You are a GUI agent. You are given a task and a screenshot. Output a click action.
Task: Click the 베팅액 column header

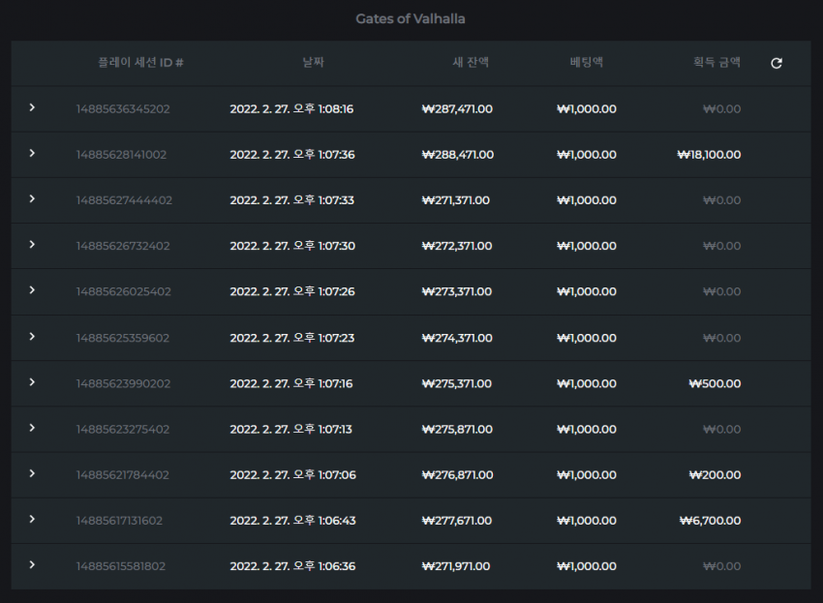tap(587, 63)
